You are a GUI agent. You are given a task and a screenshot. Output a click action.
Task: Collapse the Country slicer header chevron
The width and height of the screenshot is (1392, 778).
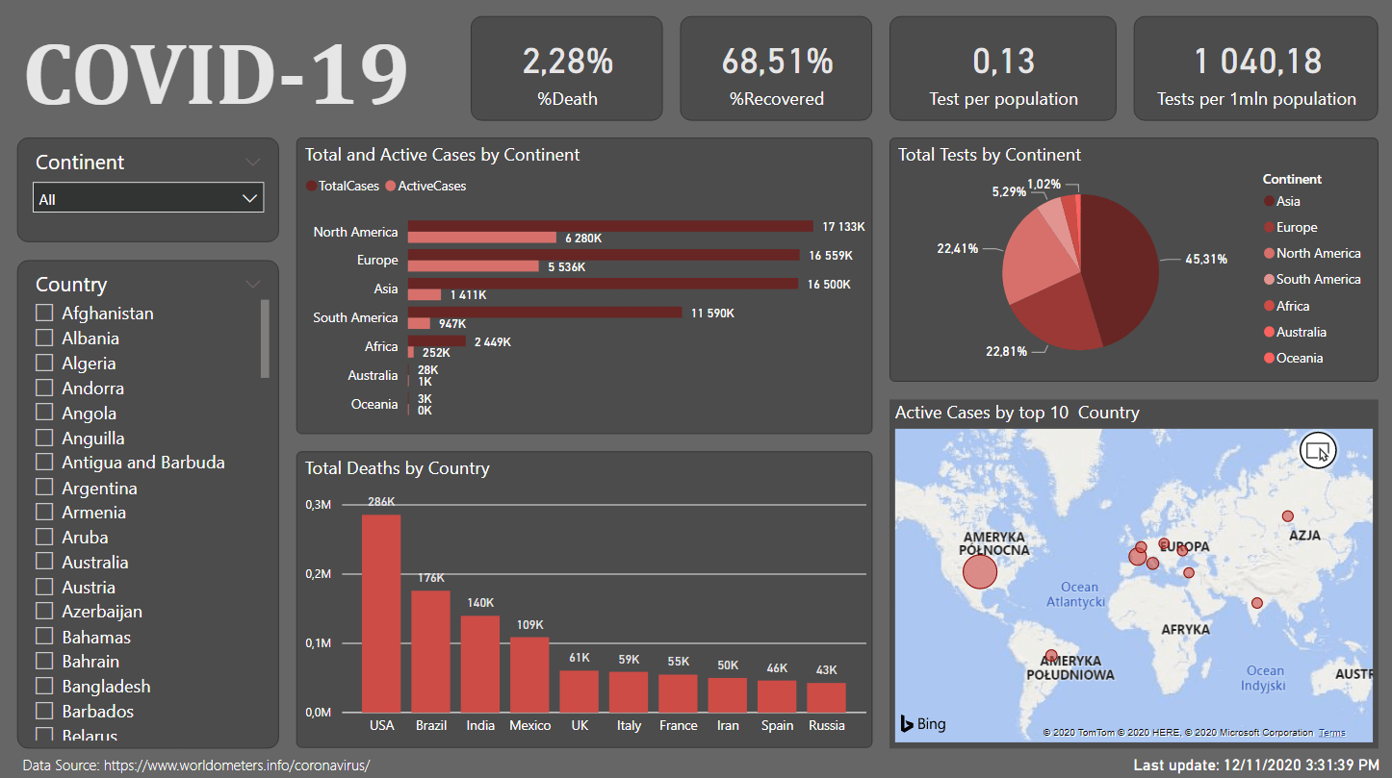253,284
